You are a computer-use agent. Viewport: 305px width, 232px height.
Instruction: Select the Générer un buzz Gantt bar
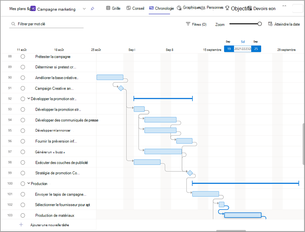click(x=163, y=151)
